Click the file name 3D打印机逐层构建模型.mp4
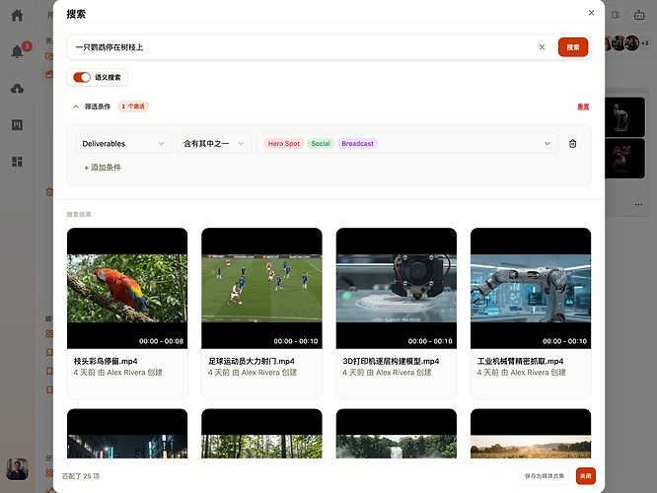Viewport: 657px width, 493px height. tap(391, 361)
